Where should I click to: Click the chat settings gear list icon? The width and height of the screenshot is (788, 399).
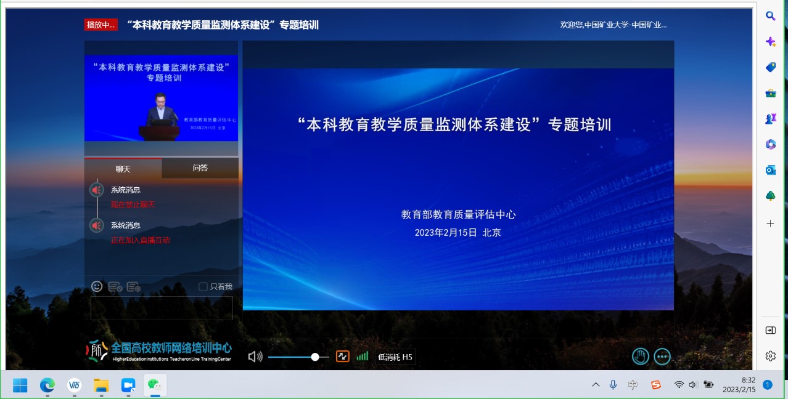(x=133, y=287)
